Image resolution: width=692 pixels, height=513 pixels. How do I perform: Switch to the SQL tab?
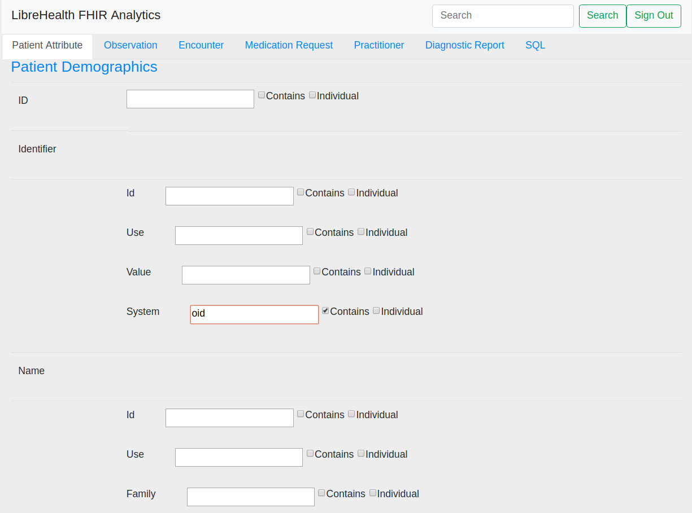click(535, 45)
